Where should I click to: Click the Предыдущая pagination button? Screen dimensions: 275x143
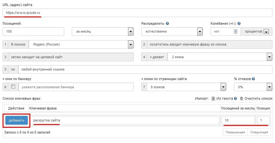coord(235,132)
